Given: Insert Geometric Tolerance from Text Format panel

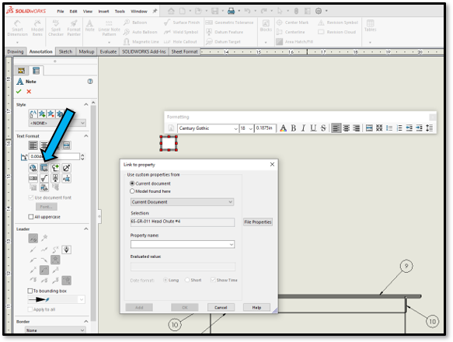Looking at the screenshot, I should (x=33, y=178).
